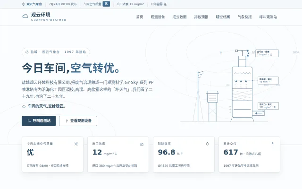Click the small cloud icon before 车间的天气,交给观云
302x189 pixels.
(24, 106)
